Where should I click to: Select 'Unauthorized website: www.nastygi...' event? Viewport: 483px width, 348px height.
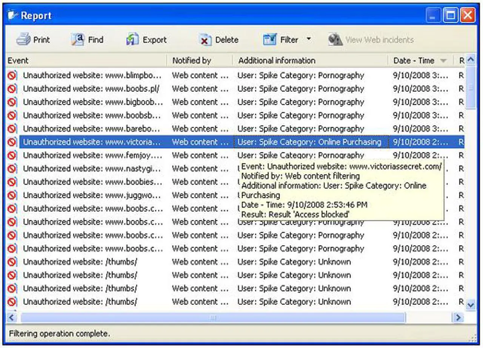pos(92,169)
